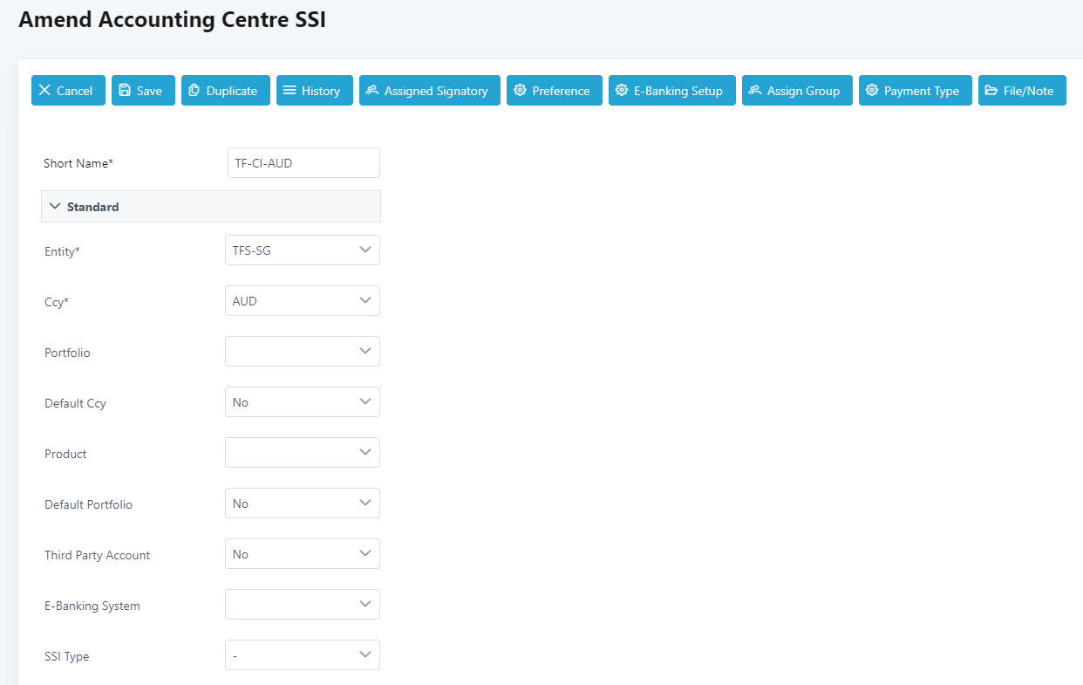
Task: Select a value in the Product dropdown
Action: pyautogui.click(x=302, y=453)
